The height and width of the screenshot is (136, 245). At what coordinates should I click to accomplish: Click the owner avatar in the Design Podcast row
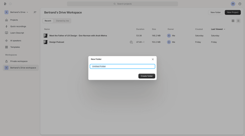169,42
